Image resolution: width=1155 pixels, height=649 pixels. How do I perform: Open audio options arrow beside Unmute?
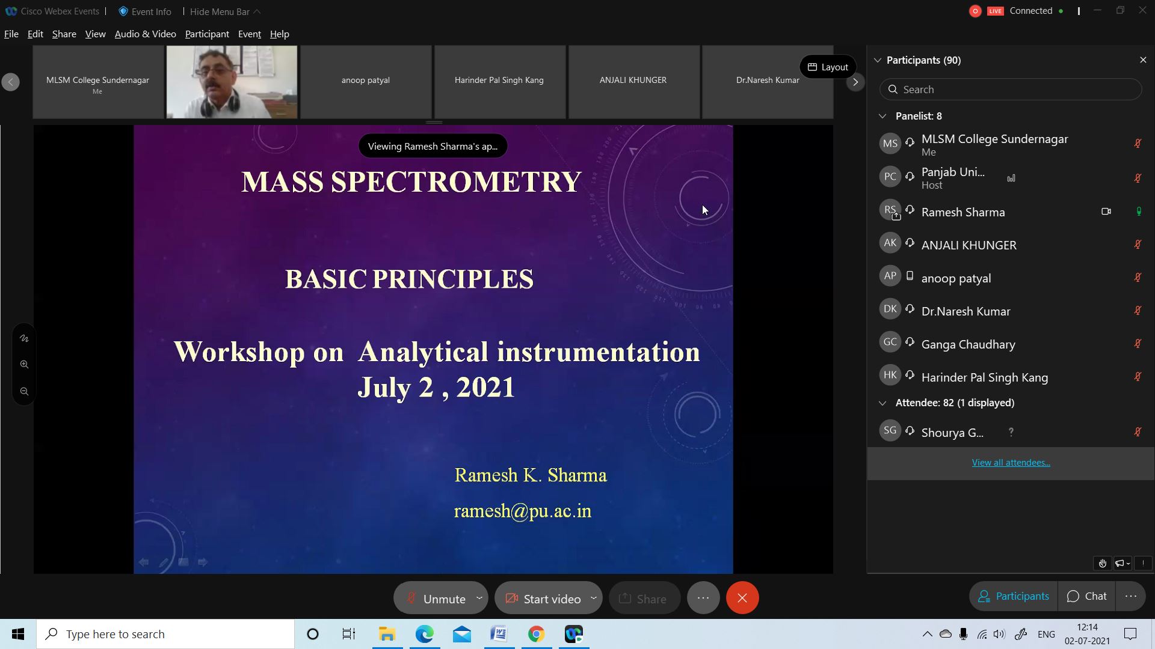[479, 598]
